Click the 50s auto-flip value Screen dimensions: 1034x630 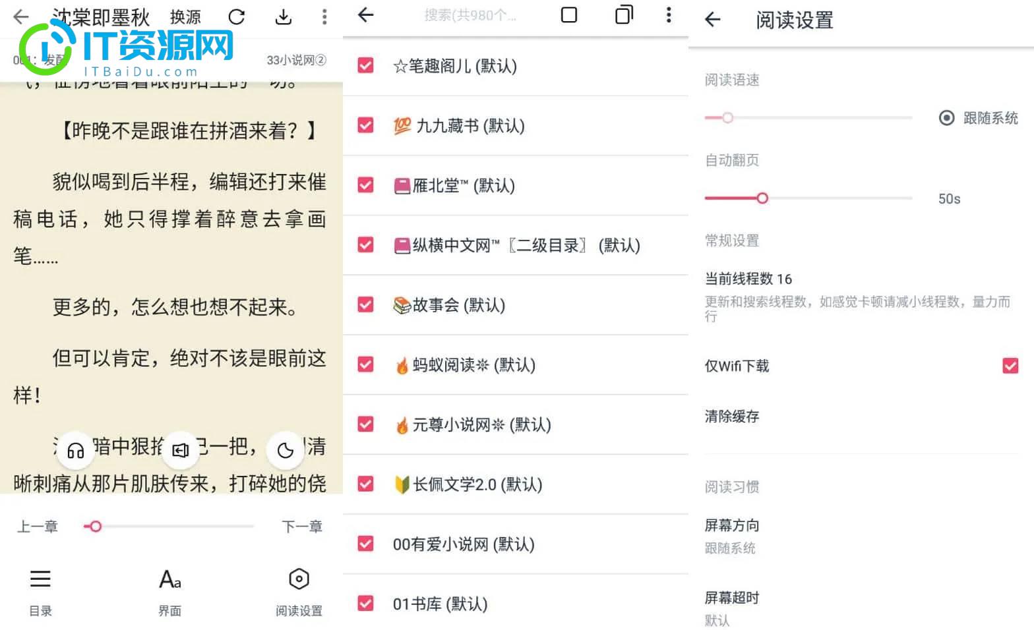click(x=950, y=199)
